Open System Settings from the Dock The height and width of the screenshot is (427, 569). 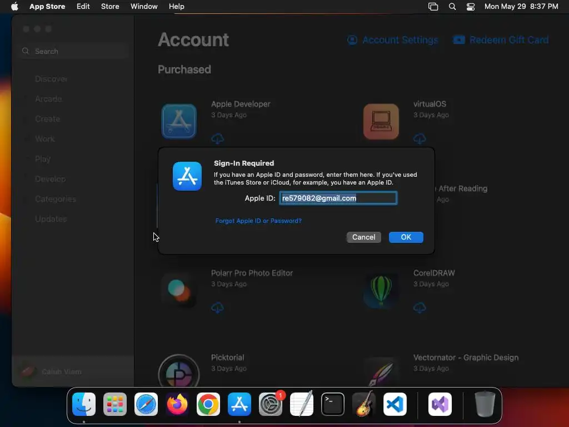pyautogui.click(x=271, y=404)
